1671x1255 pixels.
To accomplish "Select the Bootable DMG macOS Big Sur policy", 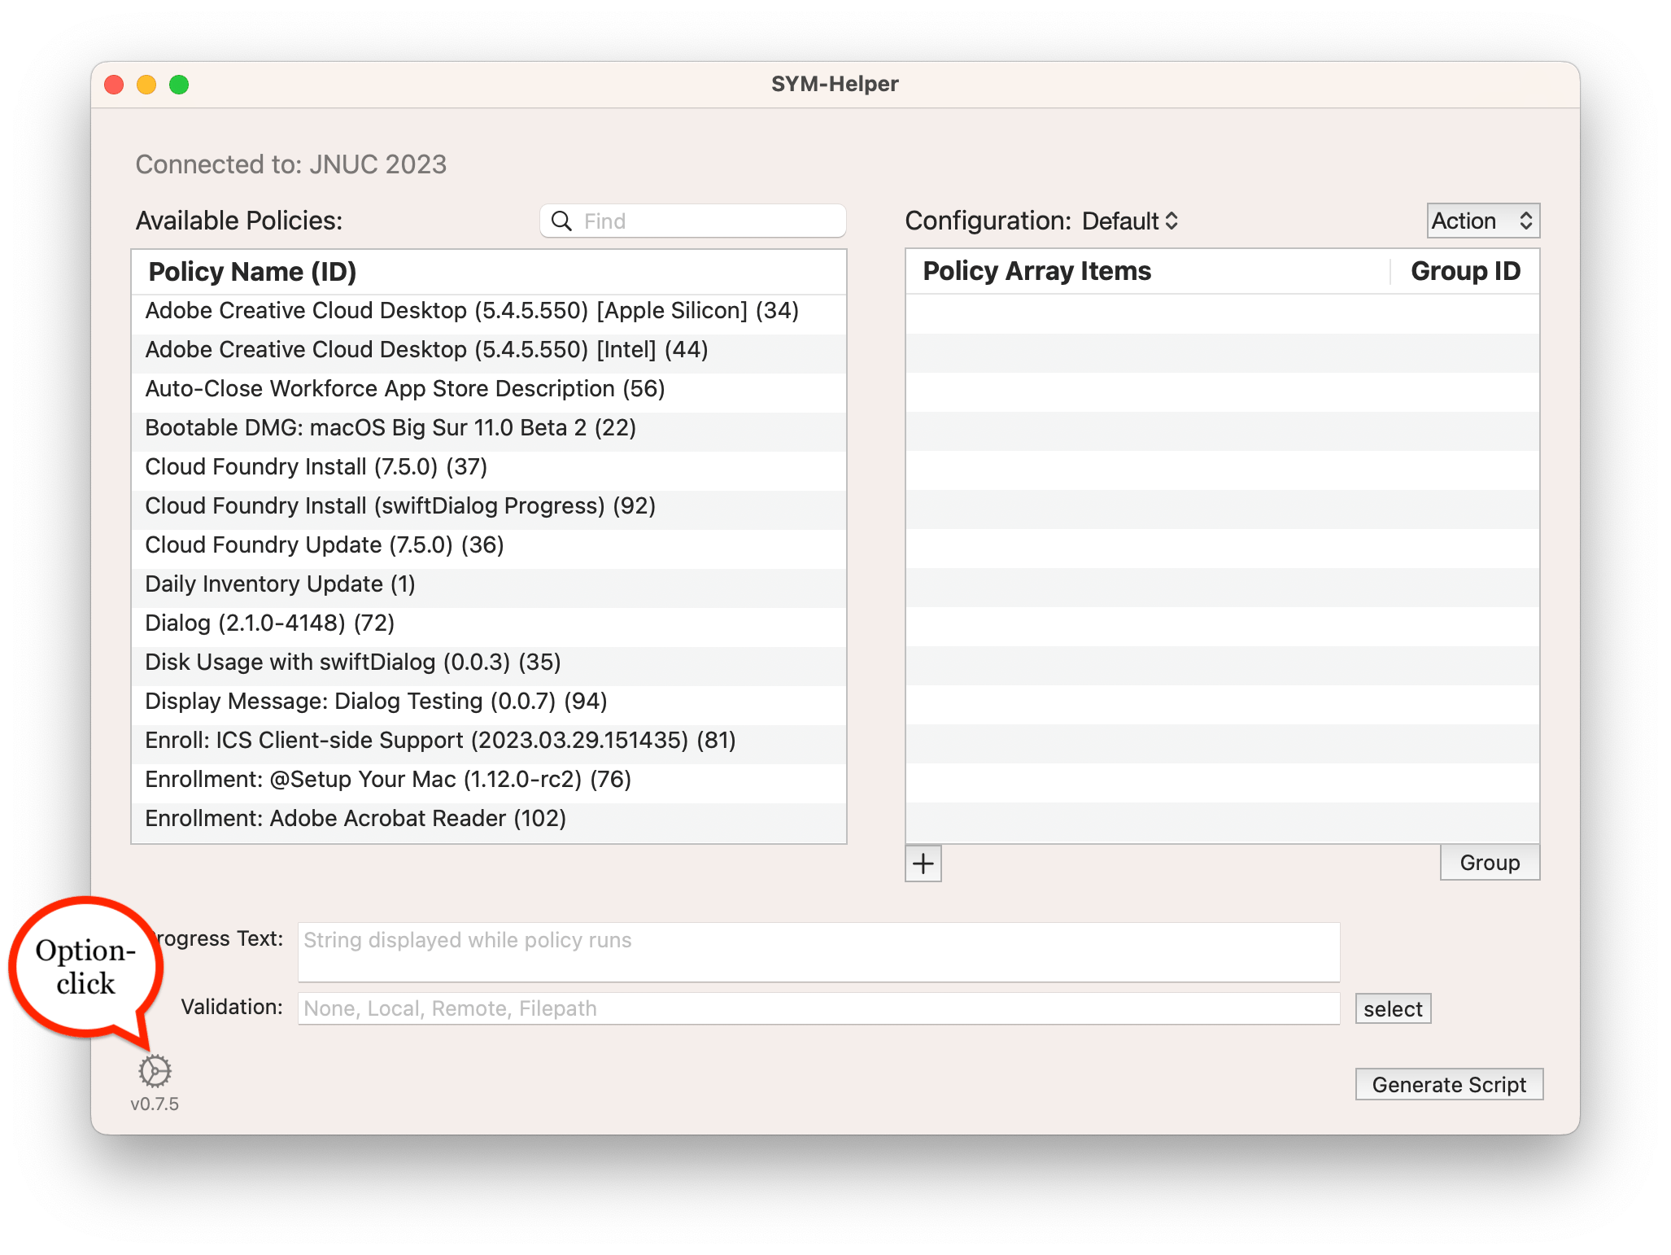I will click(x=390, y=428).
